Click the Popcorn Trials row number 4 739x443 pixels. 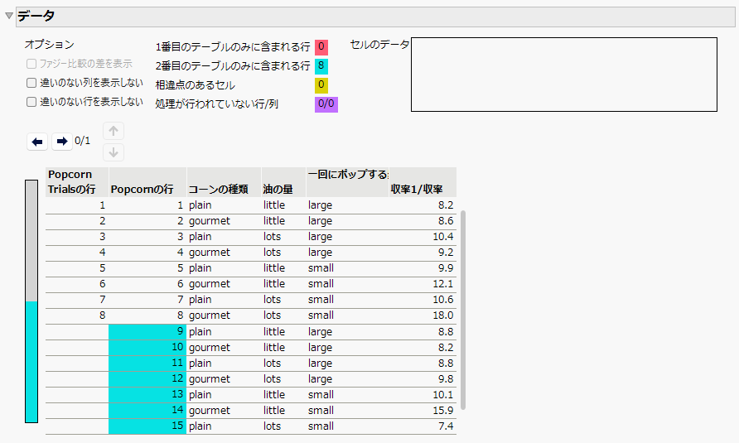coord(102,253)
